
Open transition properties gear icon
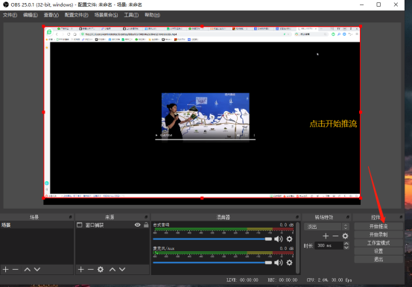[345, 236]
